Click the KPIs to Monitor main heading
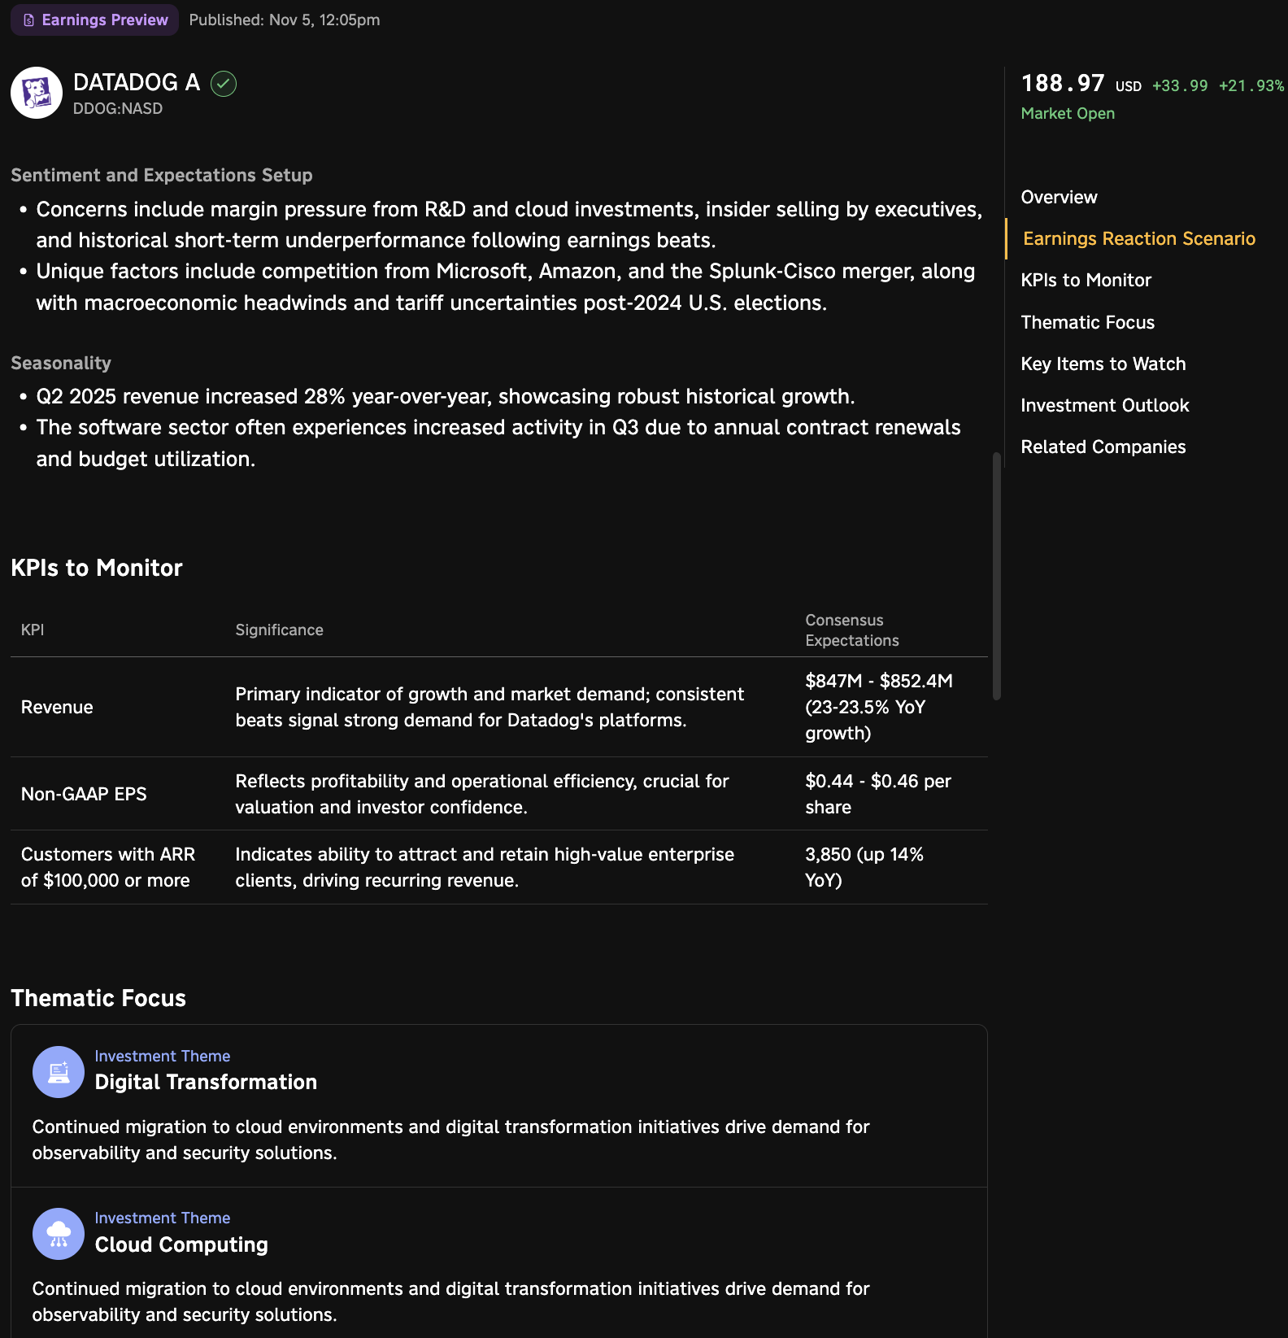Image resolution: width=1288 pixels, height=1338 pixels. [x=97, y=568]
